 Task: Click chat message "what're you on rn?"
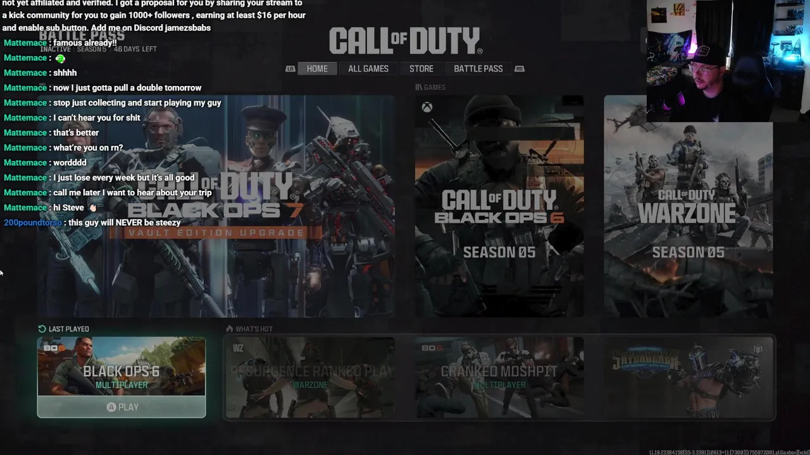click(88, 147)
